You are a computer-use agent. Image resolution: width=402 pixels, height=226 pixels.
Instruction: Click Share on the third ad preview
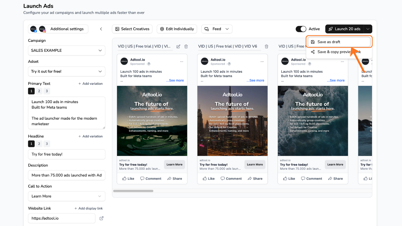click(335, 179)
